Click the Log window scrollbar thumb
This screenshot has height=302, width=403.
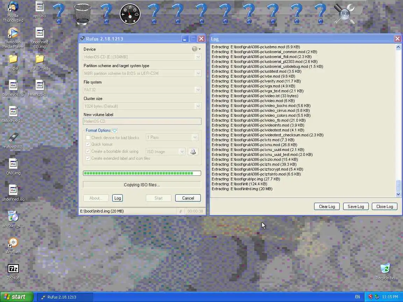[x=398, y=185]
